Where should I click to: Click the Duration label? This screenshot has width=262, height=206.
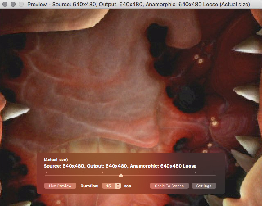tap(90, 186)
